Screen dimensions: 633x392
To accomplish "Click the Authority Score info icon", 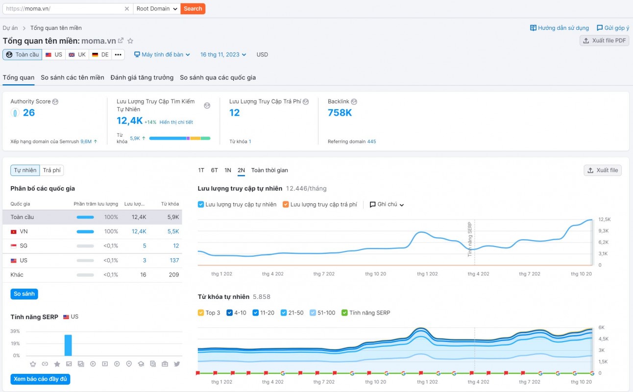I will 55,102.
